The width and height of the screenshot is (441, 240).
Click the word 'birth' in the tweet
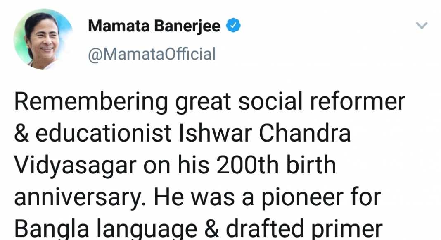pyautogui.click(x=311, y=165)
